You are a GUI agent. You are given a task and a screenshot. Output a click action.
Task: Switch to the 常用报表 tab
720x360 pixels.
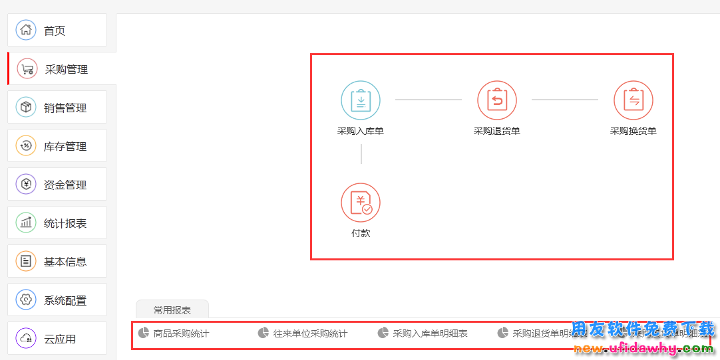click(172, 310)
